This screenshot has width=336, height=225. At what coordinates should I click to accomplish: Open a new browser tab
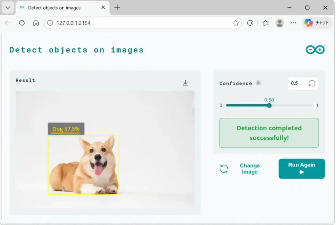tap(117, 7)
